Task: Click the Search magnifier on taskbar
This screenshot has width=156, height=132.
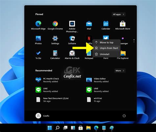Action: [x=58, y=128]
